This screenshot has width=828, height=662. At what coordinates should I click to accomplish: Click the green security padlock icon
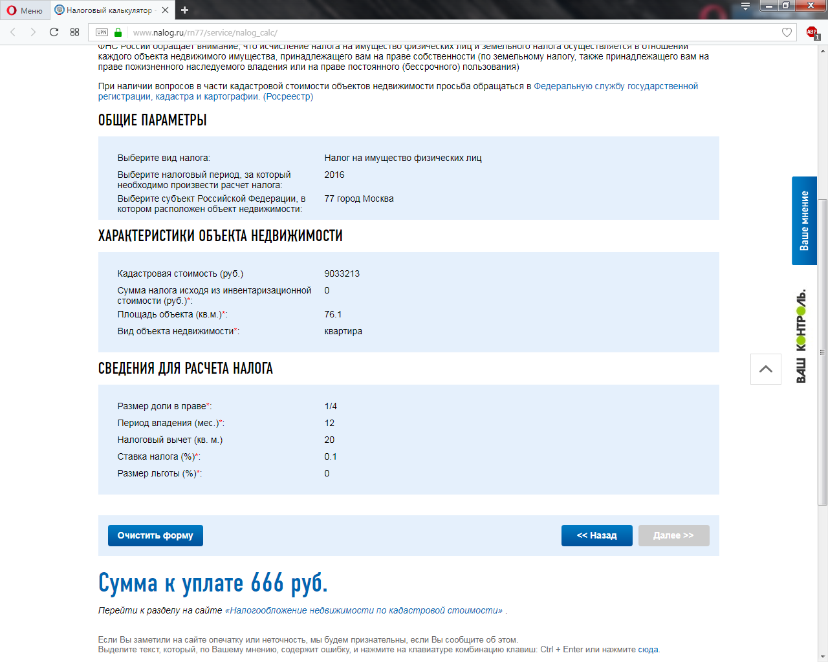(x=118, y=32)
